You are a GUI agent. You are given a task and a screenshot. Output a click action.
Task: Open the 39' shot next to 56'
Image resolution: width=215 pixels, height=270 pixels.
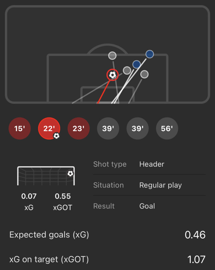tap(137, 129)
